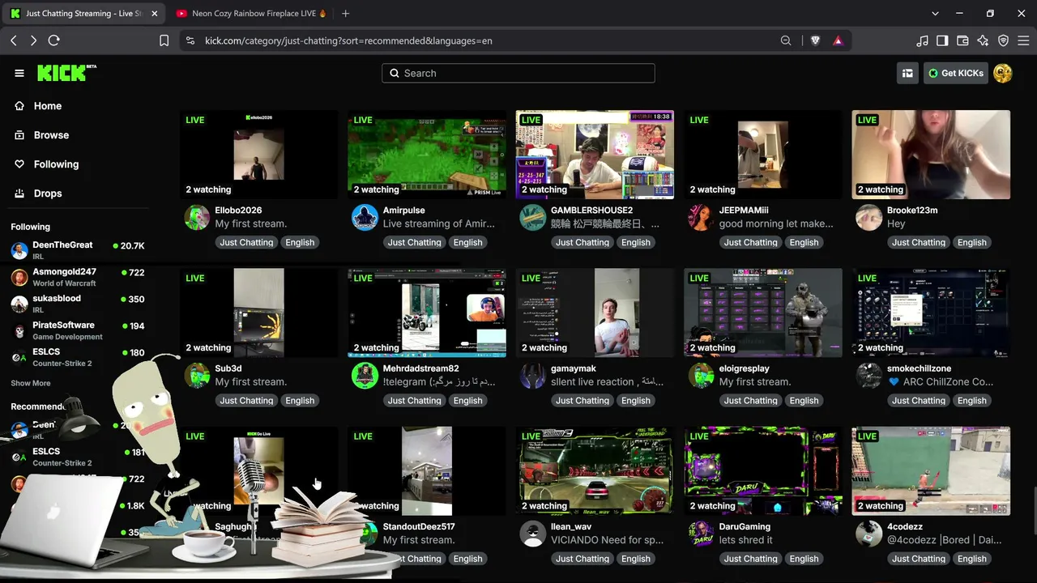
Task: Open the Kick logo homepage link
Action: point(66,73)
